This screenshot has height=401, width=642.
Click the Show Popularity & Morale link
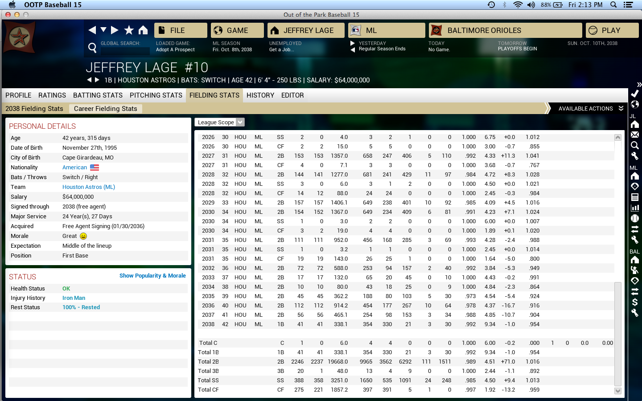152,276
